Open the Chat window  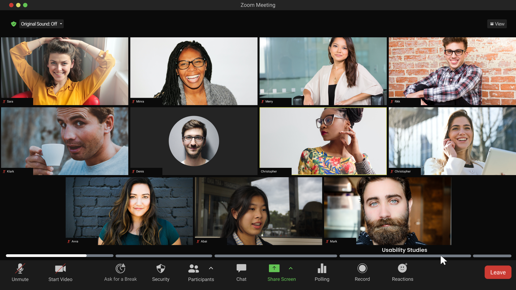[x=241, y=269]
